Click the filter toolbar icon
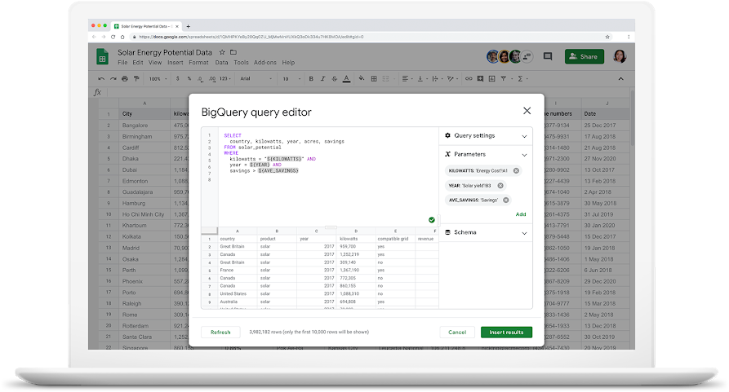 [504, 79]
